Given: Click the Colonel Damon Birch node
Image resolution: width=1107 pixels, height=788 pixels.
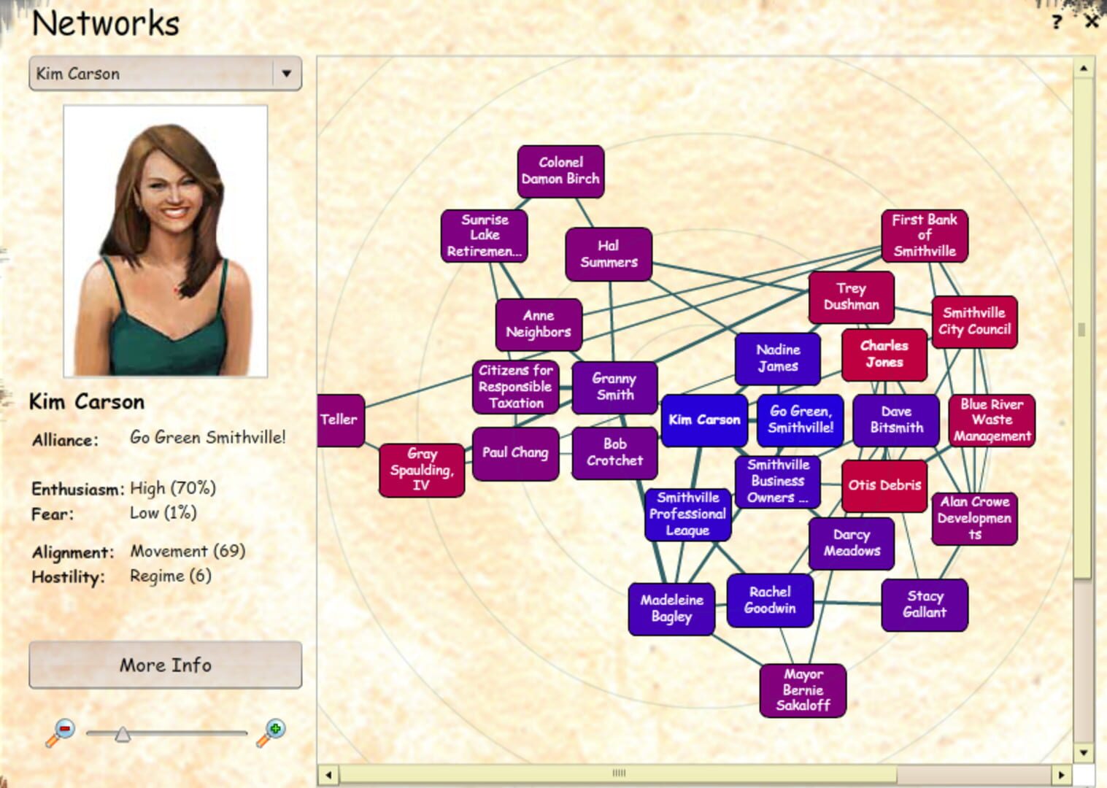Looking at the screenshot, I should point(560,171).
